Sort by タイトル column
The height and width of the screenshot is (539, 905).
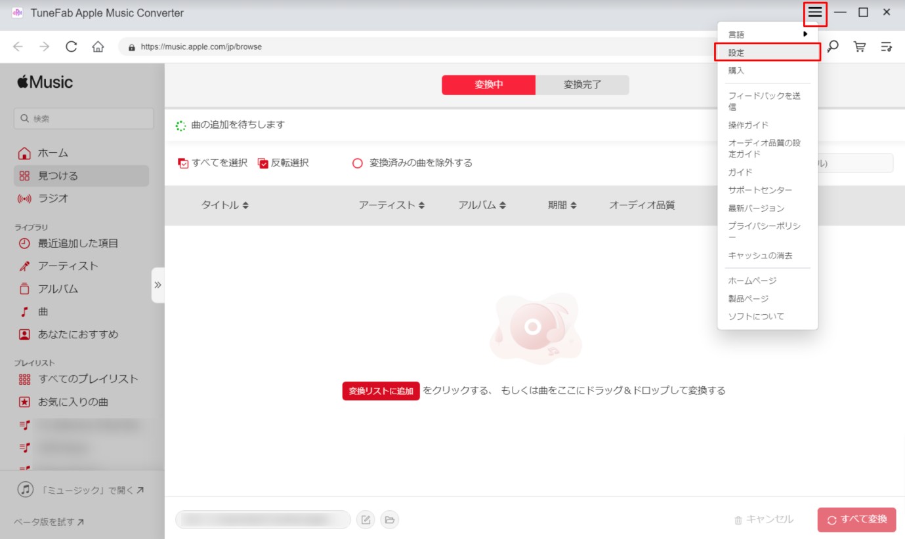click(224, 205)
